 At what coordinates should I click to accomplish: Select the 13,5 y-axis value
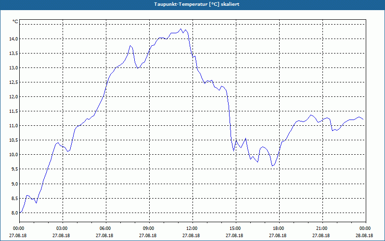click(13, 54)
